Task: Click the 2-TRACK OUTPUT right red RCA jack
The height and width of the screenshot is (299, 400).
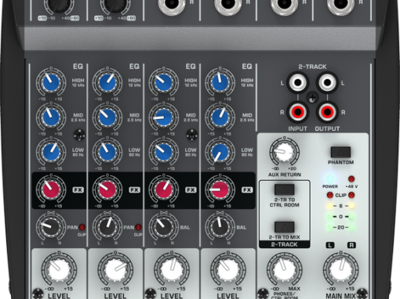Action: [x=327, y=112]
